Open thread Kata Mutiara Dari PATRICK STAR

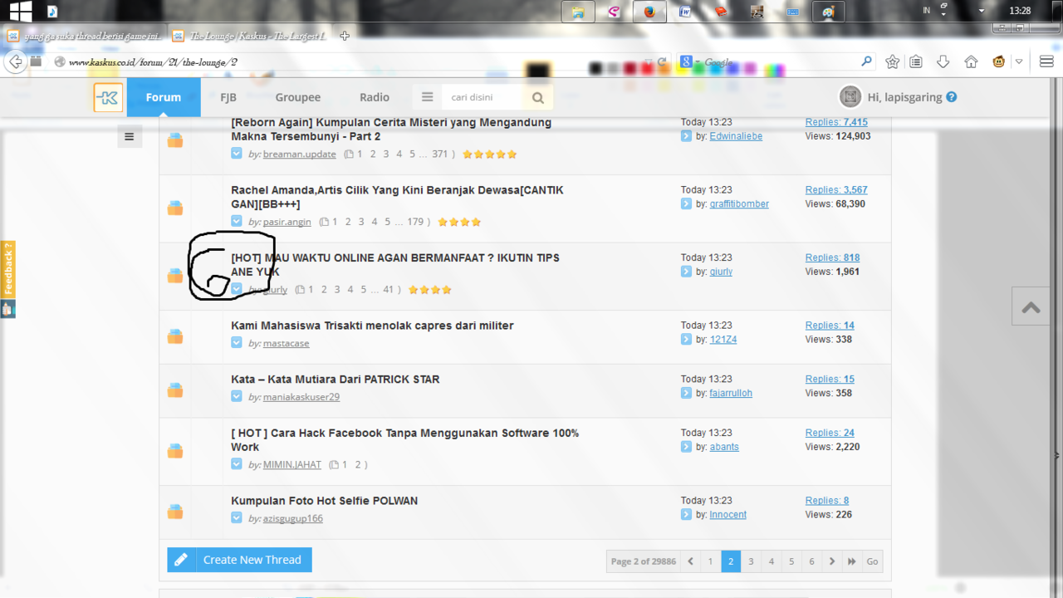coord(335,379)
